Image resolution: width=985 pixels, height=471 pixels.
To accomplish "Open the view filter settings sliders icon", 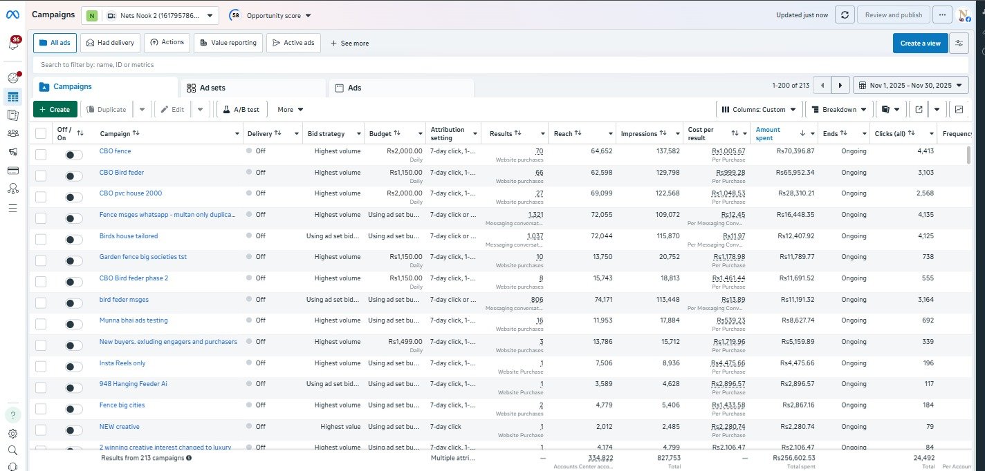I will click(959, 43).
